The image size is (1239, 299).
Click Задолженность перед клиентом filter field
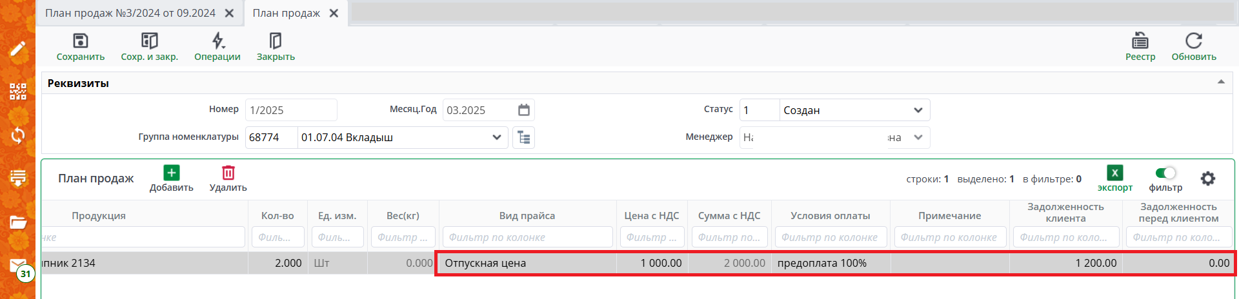click(x=1178, y=237)
